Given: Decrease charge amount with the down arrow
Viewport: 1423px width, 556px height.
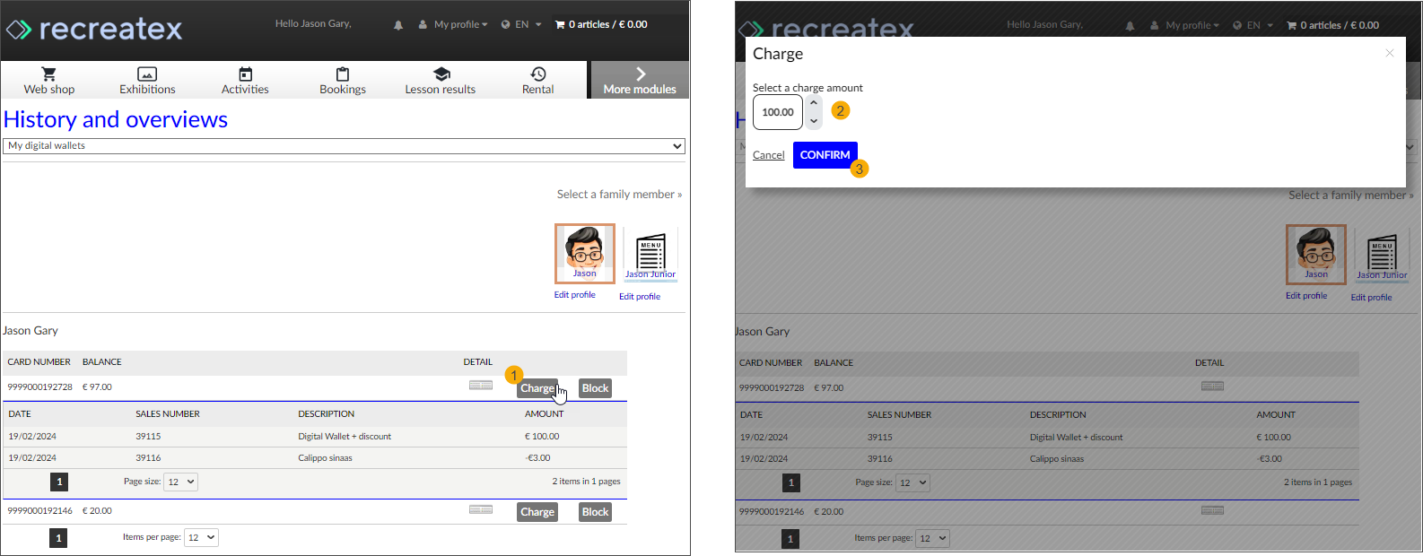Looking at the screenshot, I should [814, 121].
